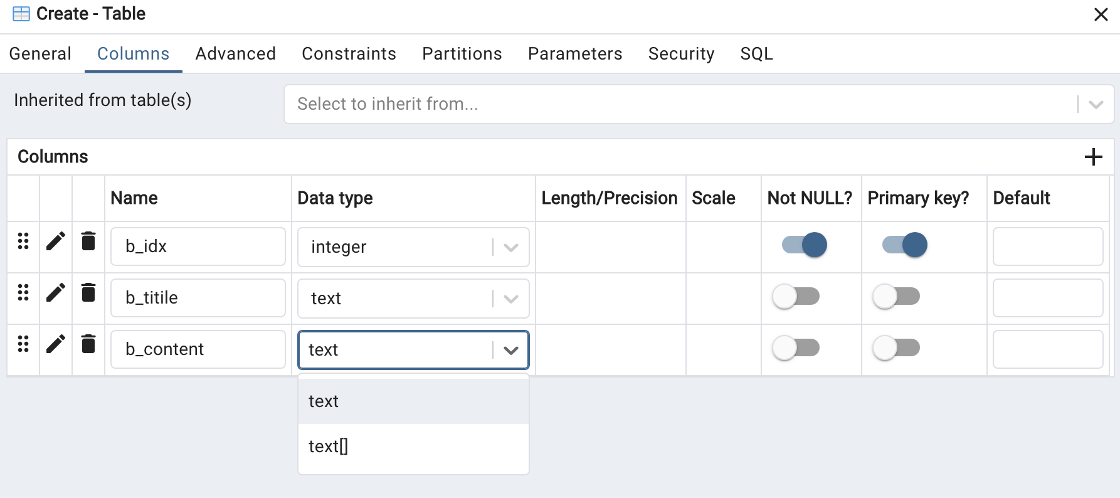
Task: Delete the b_titile column row
Action: [88, 292]
